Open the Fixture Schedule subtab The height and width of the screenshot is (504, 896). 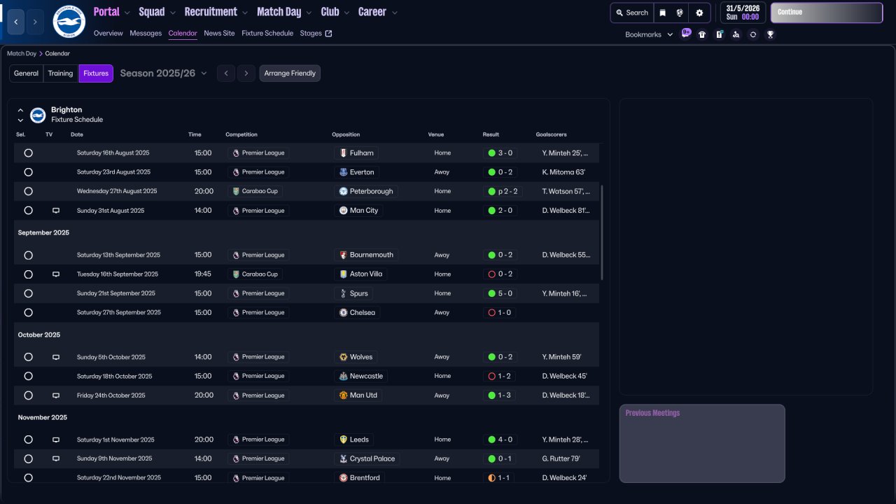click(267, 33)
